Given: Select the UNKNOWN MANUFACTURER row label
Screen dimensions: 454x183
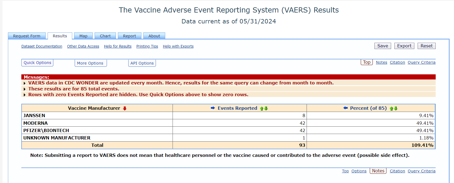Looking at the screenshot, I should click(x=57, y=138).
